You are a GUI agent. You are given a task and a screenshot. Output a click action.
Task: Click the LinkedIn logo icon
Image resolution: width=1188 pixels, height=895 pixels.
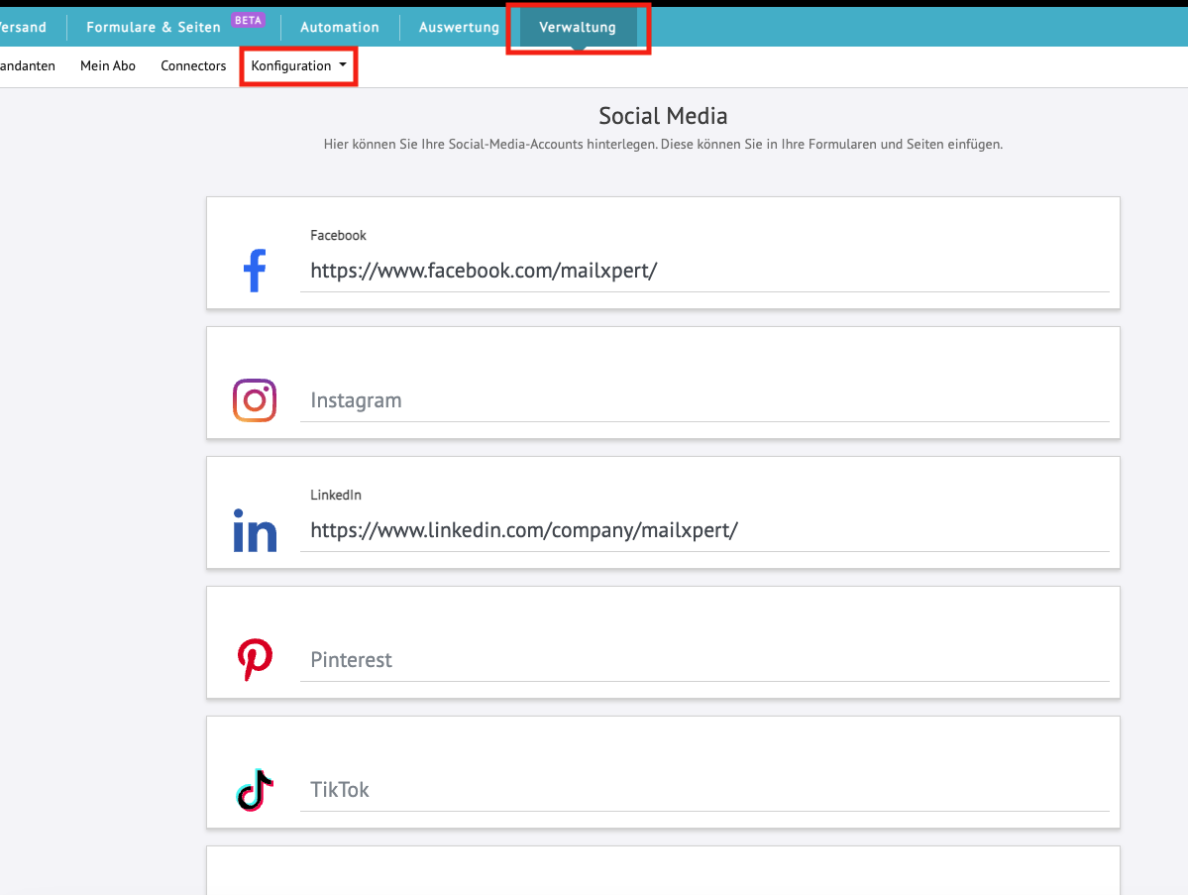click(x=255, y=530)
